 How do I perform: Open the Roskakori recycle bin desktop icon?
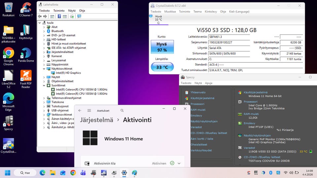point(8,10)
